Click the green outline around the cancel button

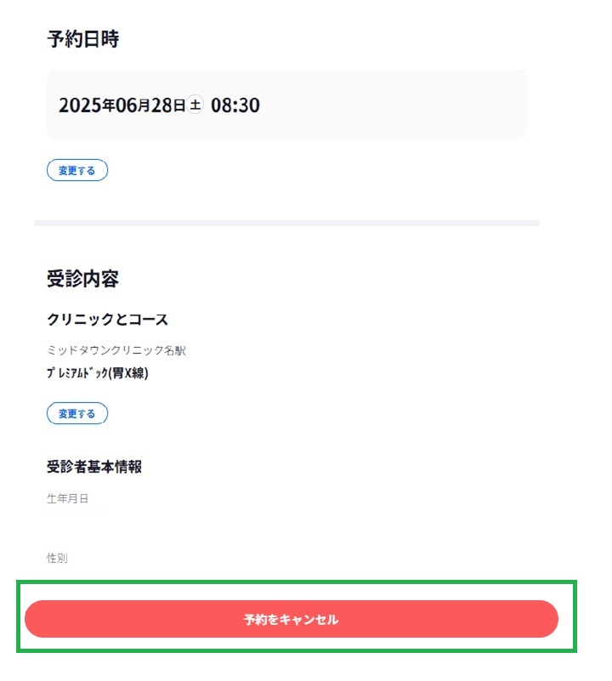pyautogui.click(x=297, y=582)
